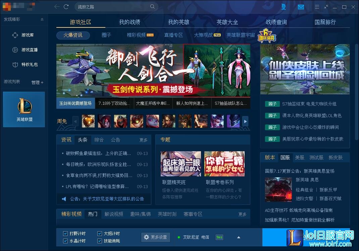Image resolution: width=359 pixels, height=251 pixels.
Task: Click 管理 + to manage games
Action: (x=37, y=82)
